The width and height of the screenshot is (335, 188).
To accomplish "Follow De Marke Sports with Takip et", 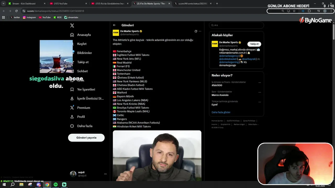I will point(254,44).
